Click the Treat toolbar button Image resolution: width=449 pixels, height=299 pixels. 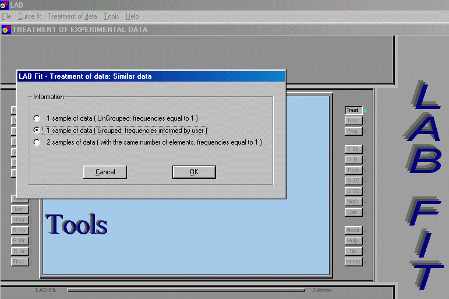[353, 110]
